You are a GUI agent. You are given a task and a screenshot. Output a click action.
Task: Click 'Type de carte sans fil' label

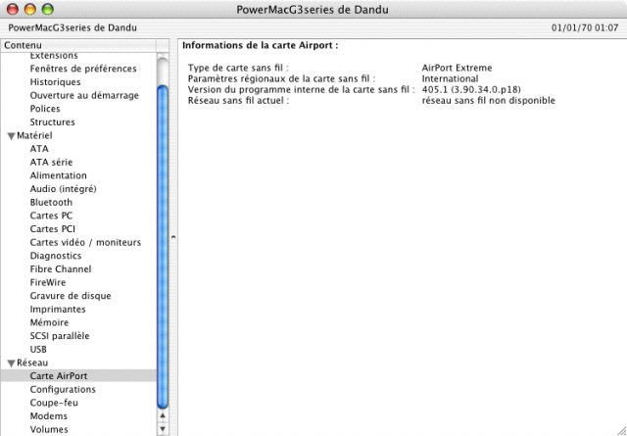point(238,68)
